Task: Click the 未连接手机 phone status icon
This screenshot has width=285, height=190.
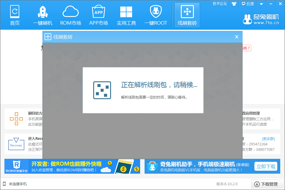Action: [x=4, y=184]
